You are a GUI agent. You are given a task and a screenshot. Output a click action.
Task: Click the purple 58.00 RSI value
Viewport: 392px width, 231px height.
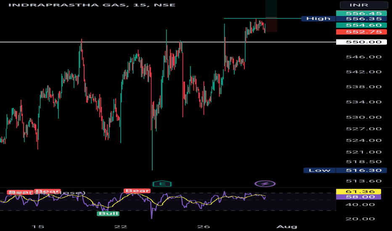click(358, 197)
